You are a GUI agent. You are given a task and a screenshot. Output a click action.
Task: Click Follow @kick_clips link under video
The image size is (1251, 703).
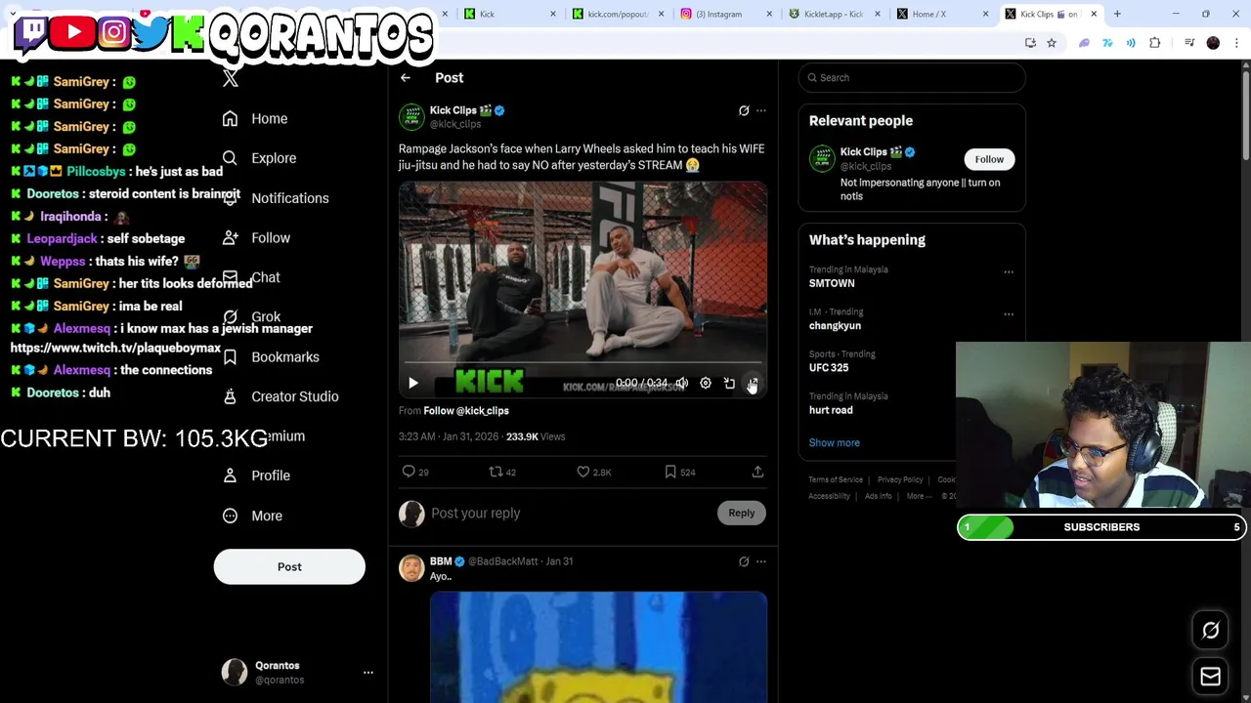(x=466, y=411)
